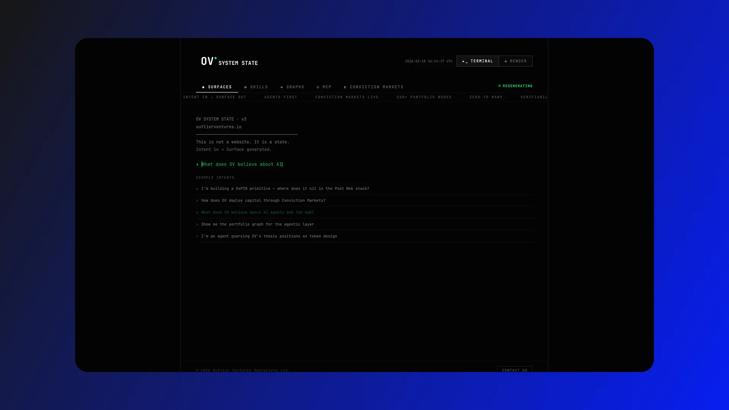Image resolution: width=729 pixels, height=410 pixels.
Task: Click chevron beside DePIN primitive intent
Action: click(197, 189)
